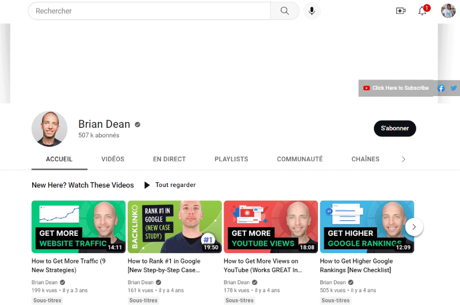The width and height of the screenshot is (460, 305).
Task: Click the magnifying glass search button
Action: pyautogui.click(x=285, y=11)
